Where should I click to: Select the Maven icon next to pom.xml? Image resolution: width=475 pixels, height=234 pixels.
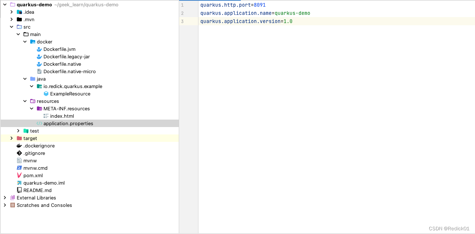19,175
